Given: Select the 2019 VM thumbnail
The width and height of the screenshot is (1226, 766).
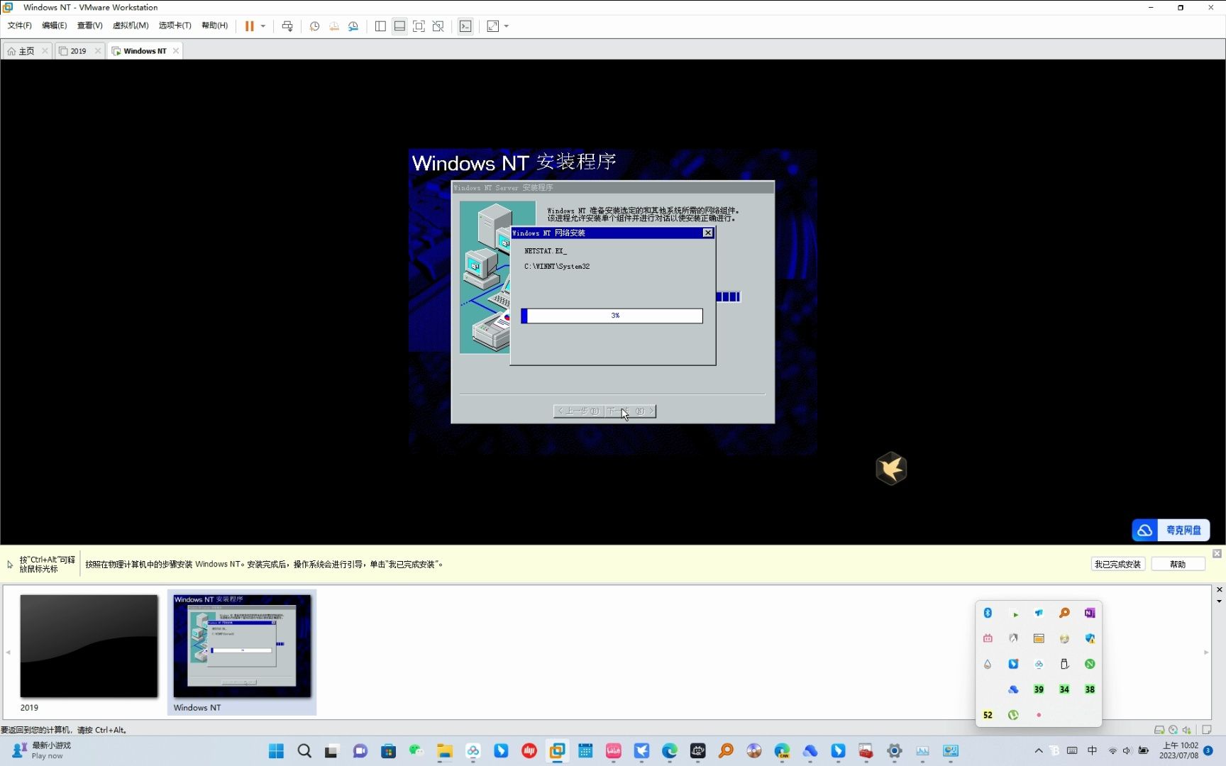Looking at the screenshot, I should tap(89, 653).
